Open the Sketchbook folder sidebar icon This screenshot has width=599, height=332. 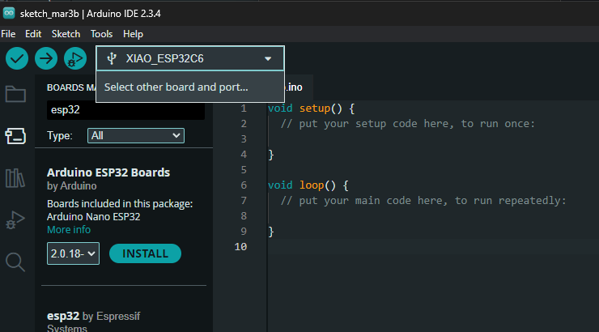[15, 94]
